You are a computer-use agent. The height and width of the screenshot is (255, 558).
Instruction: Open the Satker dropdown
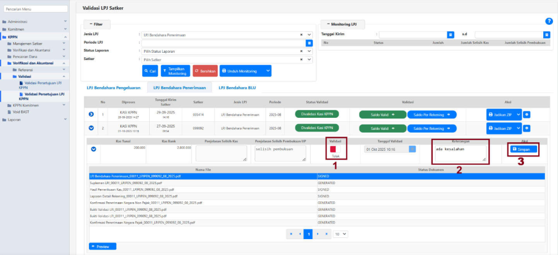pos(309,59)
